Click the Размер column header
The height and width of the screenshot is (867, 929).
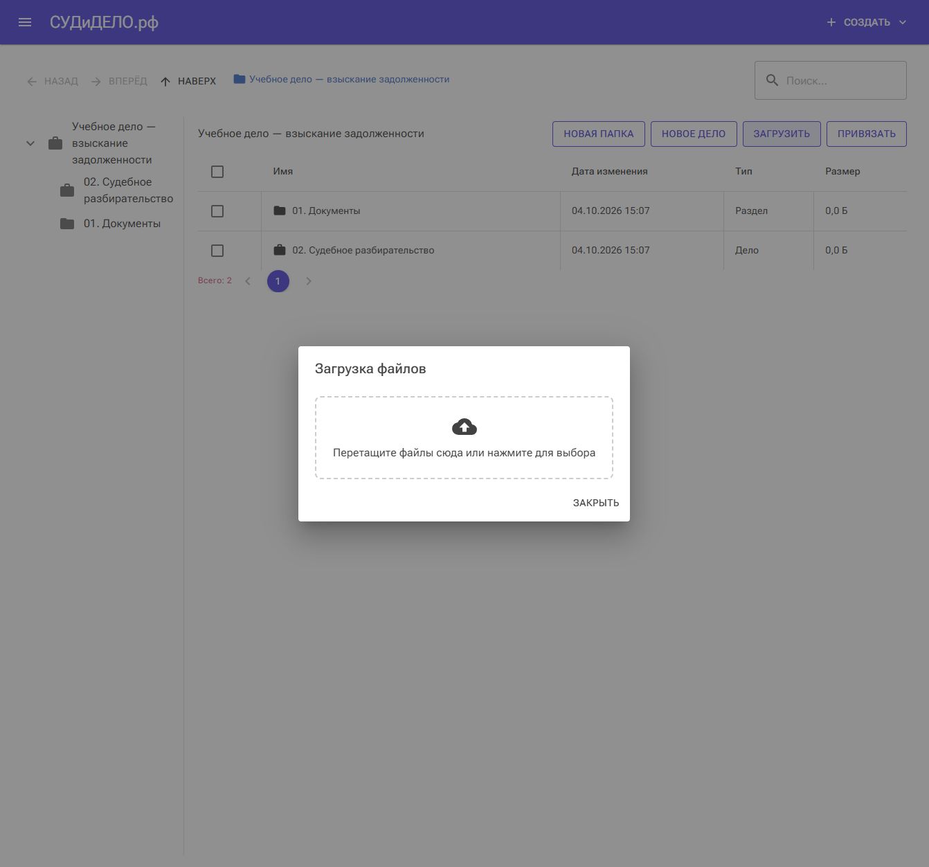tap(842, 171)
